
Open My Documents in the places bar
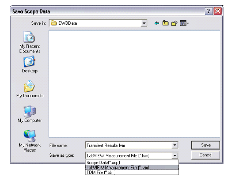pyautogui.click(x=30, y=89)
